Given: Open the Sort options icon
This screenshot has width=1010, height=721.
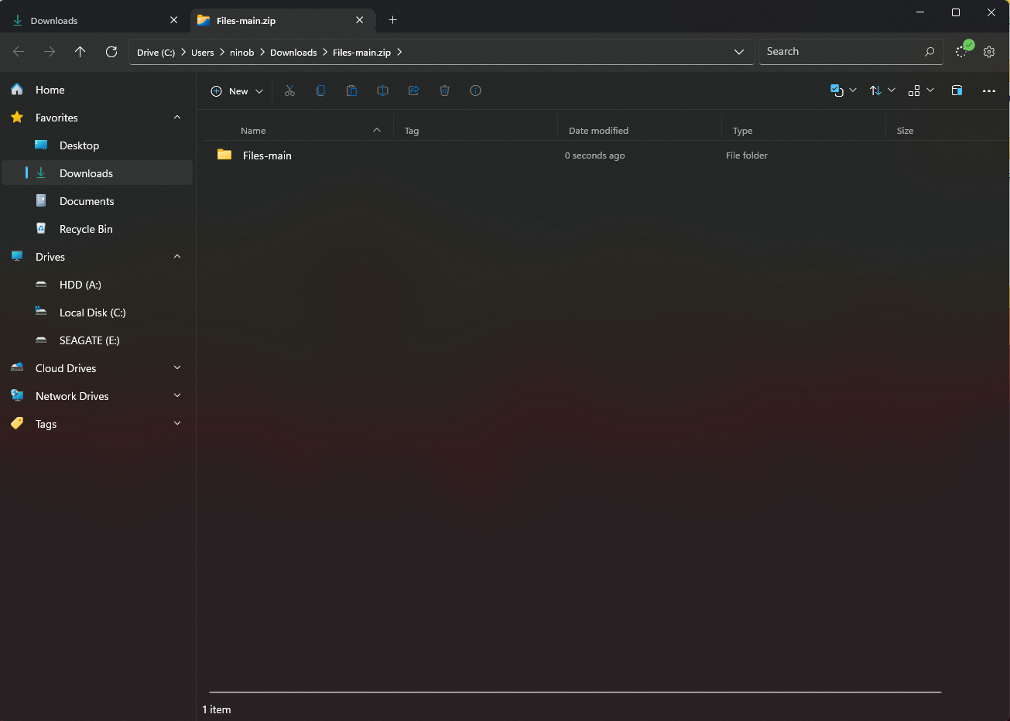Looking at the screenshot, I should pyautogui.click(x=882, y=91).
